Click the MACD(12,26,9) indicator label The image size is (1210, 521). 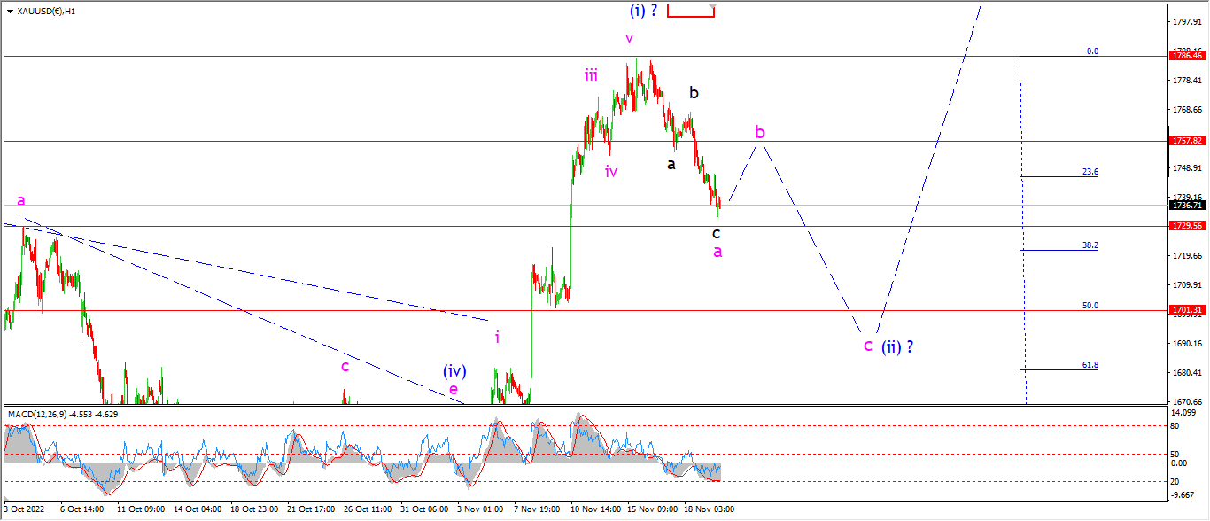[36, 414]
